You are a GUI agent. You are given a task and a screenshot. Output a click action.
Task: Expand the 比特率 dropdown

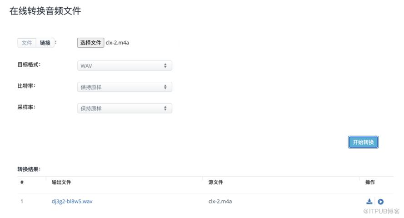(x=125, y=87)
